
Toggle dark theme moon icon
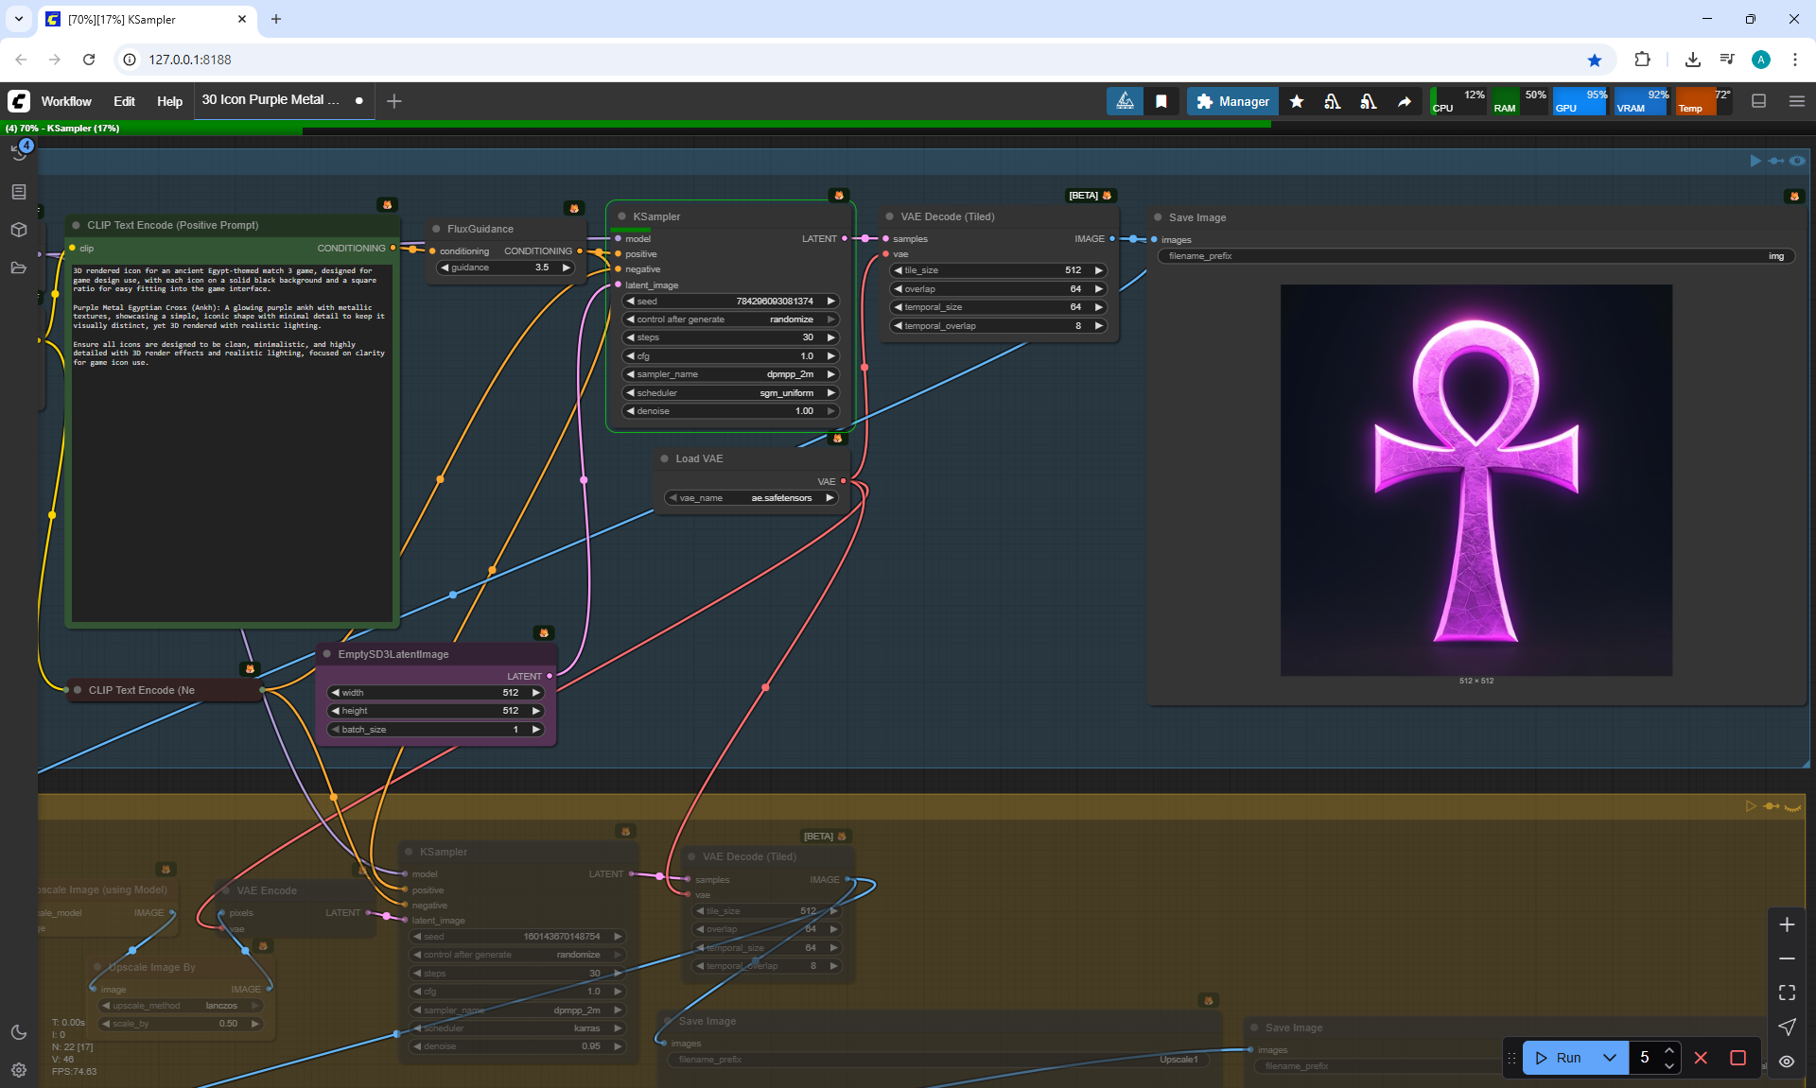[19, 1032]
